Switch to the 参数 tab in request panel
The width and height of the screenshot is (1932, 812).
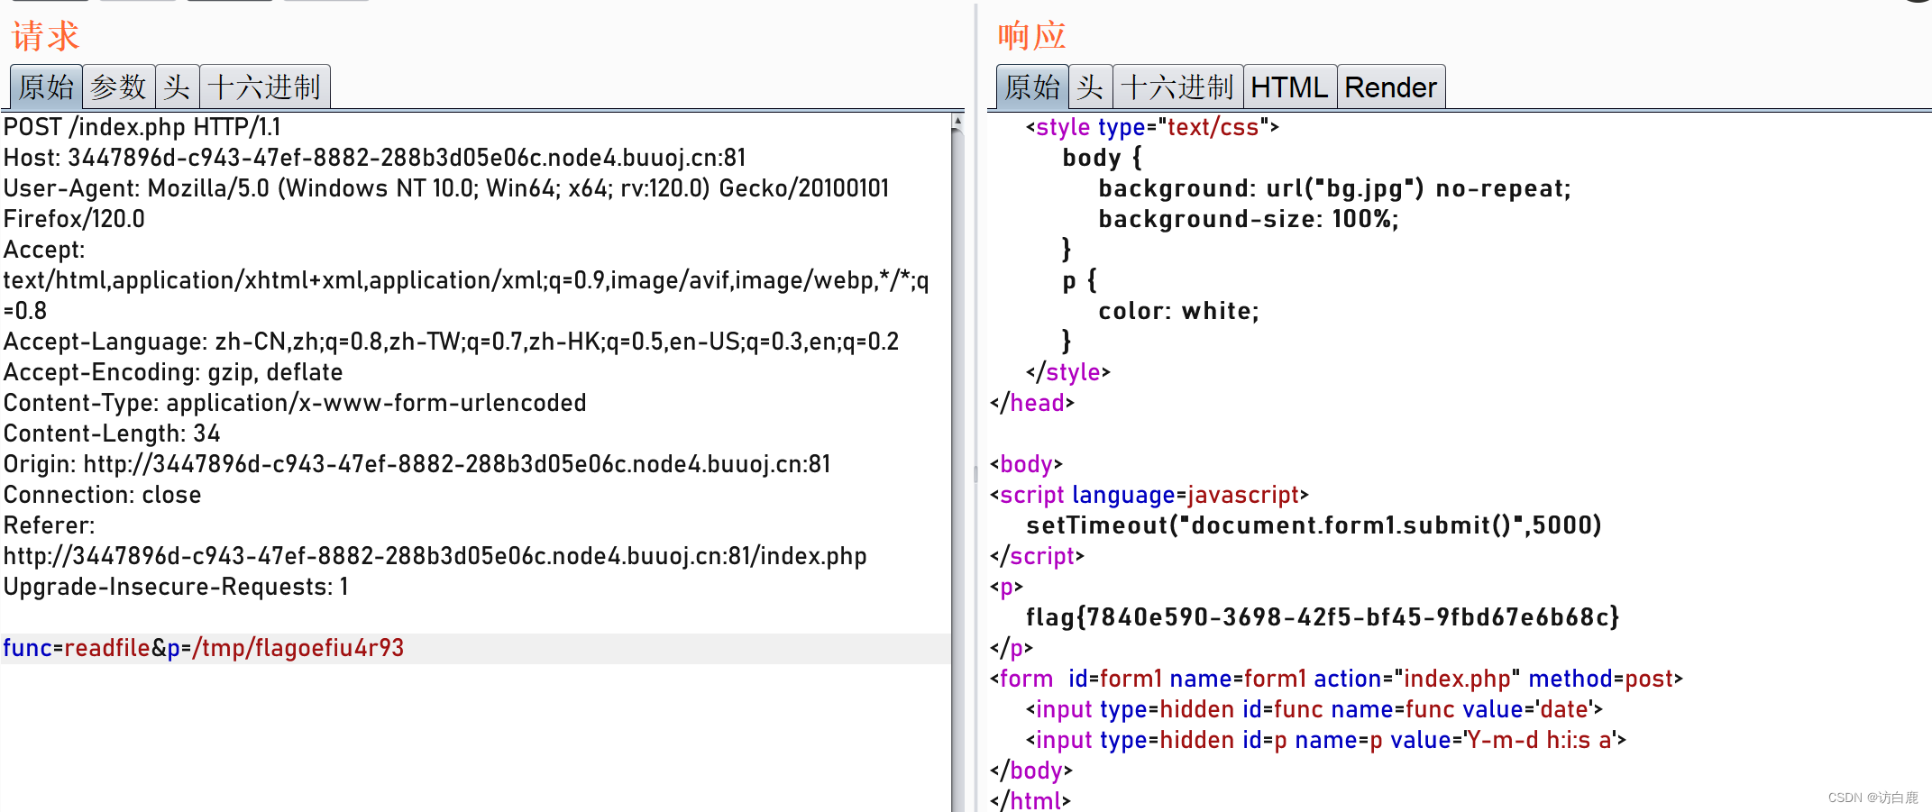pos(120,87)
